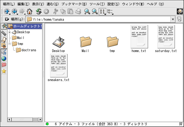Toggle the view link checkbox in status bar

pos(181,124)
